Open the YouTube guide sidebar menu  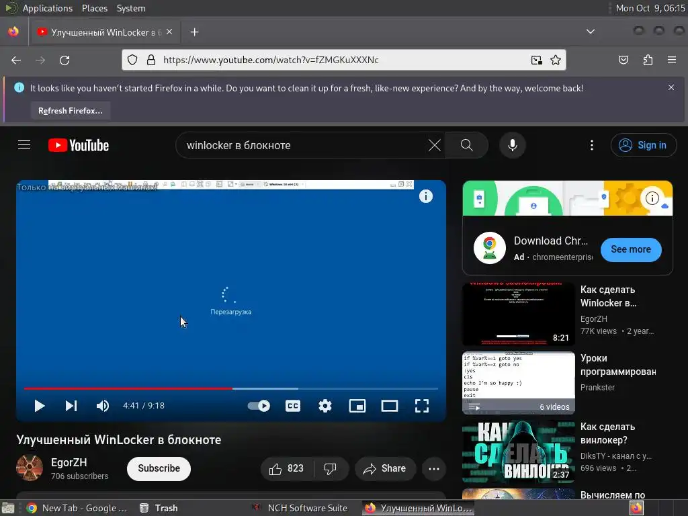click(x=24, y=145)
